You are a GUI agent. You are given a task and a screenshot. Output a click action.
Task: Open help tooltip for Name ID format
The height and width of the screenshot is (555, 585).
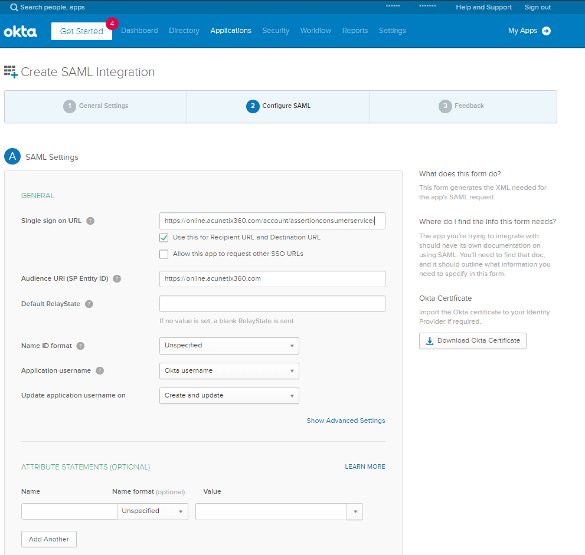tap(80, 346)
